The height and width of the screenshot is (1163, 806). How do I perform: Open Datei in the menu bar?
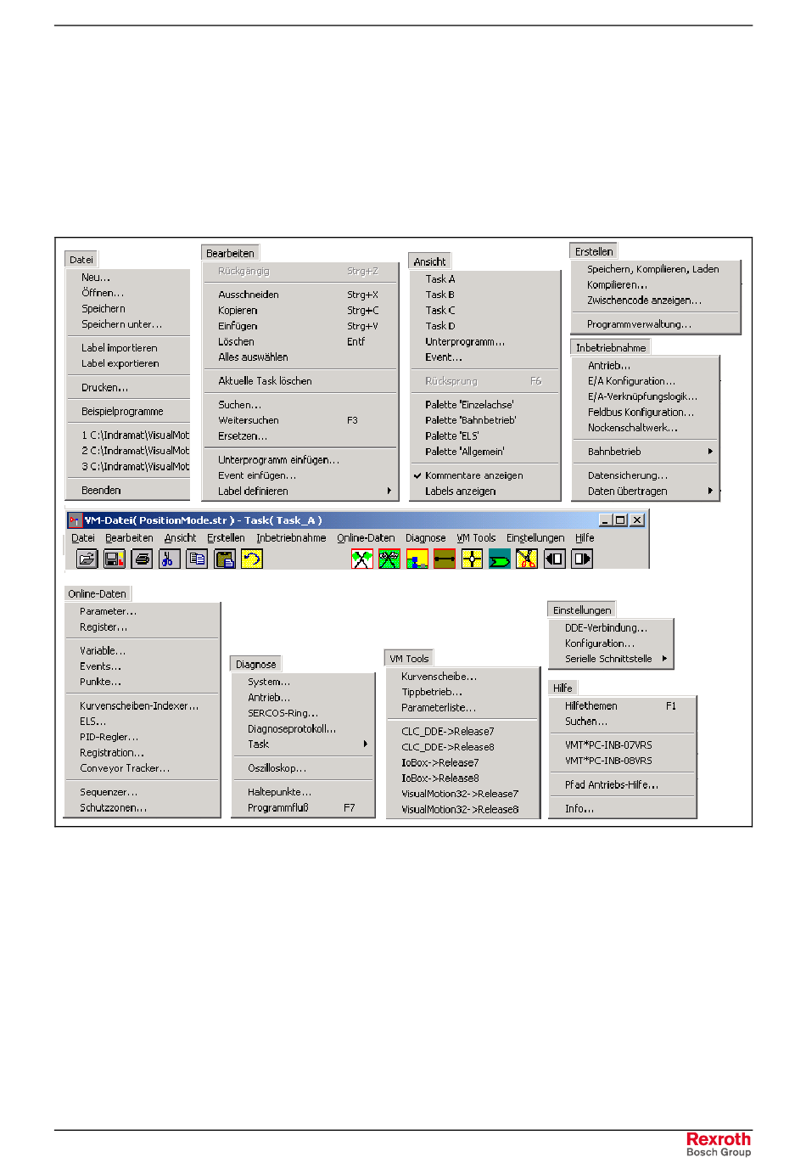click(83, 538)
